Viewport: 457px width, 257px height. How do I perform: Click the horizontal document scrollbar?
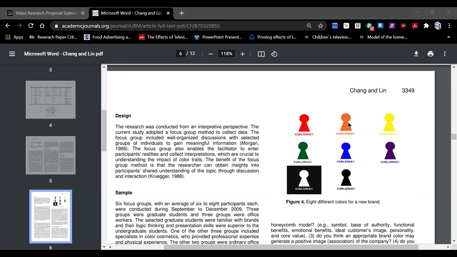coord(291,247)
